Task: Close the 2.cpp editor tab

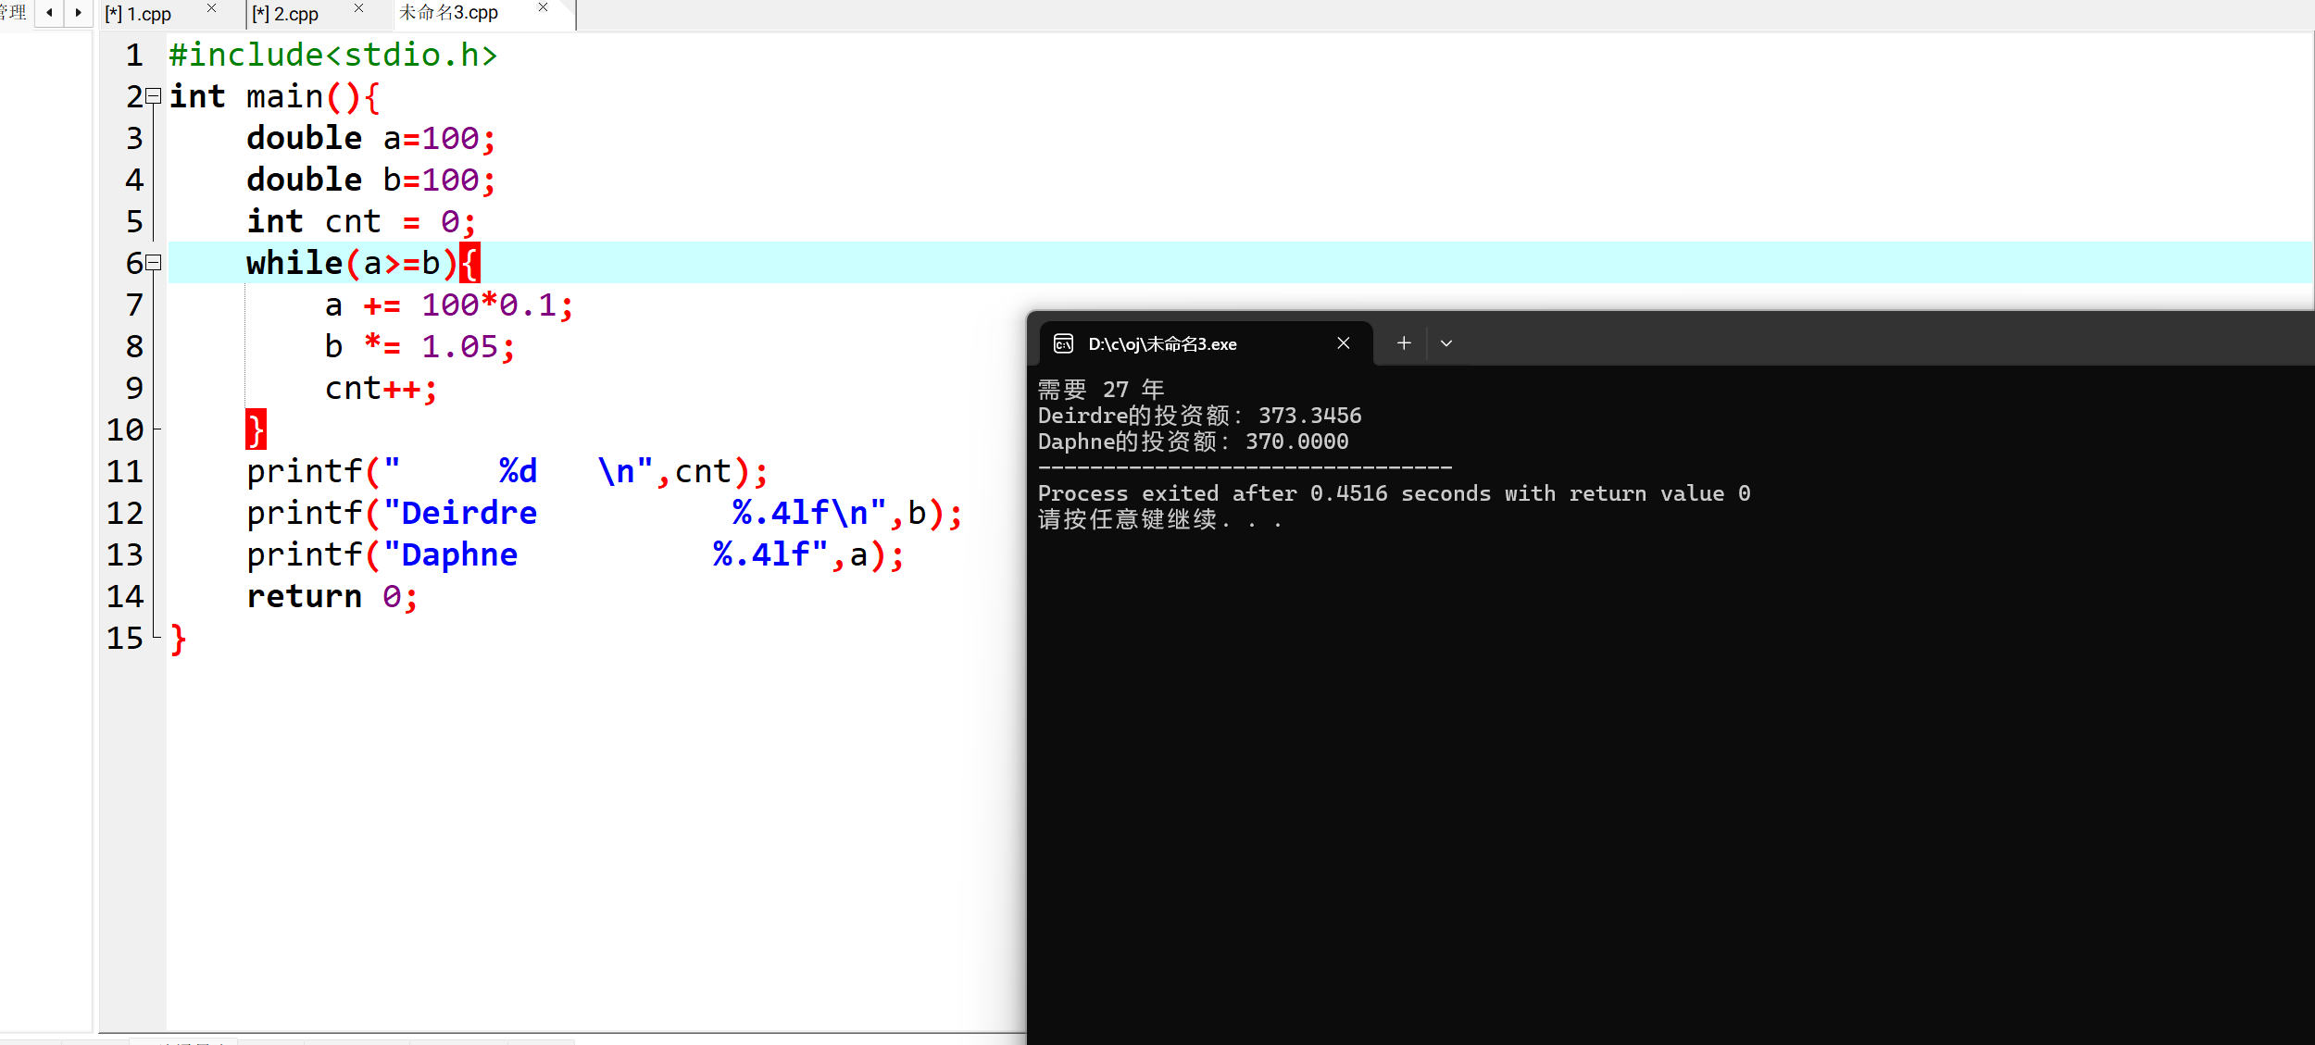Action: pos(358,8)
